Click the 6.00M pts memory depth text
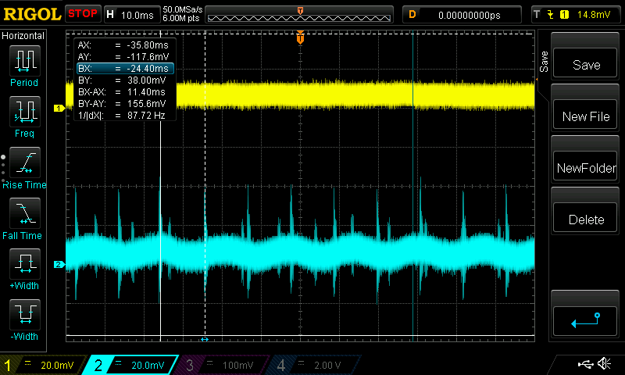Screen dimensions: 625x375 (181, 18)
